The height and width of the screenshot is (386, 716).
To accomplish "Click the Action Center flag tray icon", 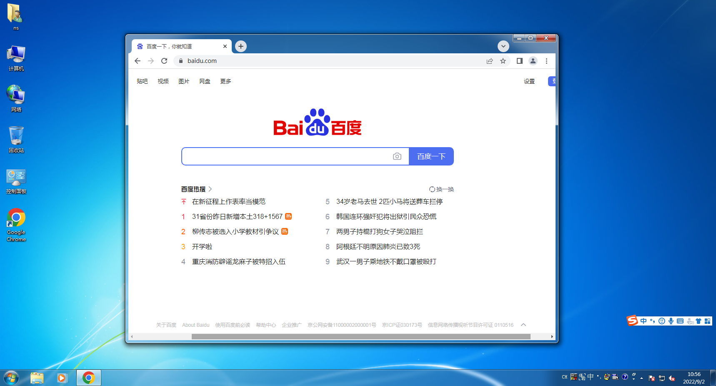I will [x=652, y=378].
